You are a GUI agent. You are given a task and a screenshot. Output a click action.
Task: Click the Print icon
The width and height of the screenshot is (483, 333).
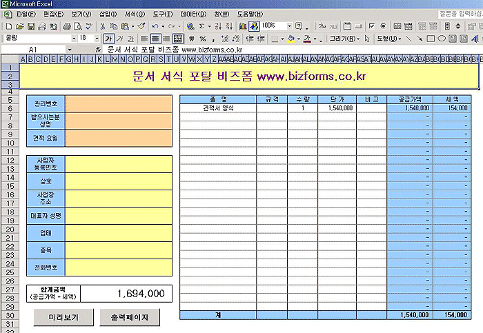[x=66, y=26]
